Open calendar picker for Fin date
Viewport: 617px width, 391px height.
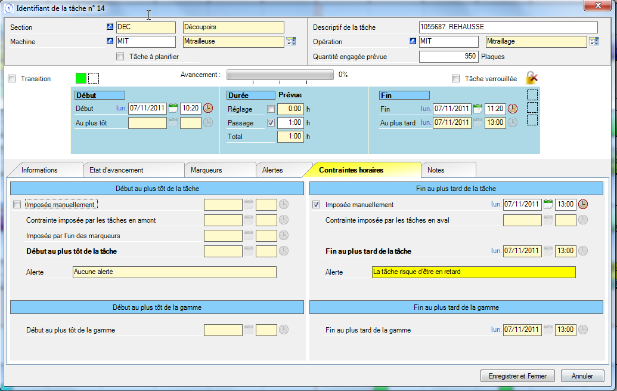[478, 109]
